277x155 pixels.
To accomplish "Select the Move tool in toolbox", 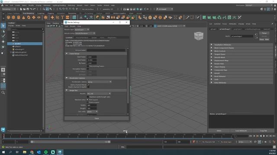I will point(3,42).
